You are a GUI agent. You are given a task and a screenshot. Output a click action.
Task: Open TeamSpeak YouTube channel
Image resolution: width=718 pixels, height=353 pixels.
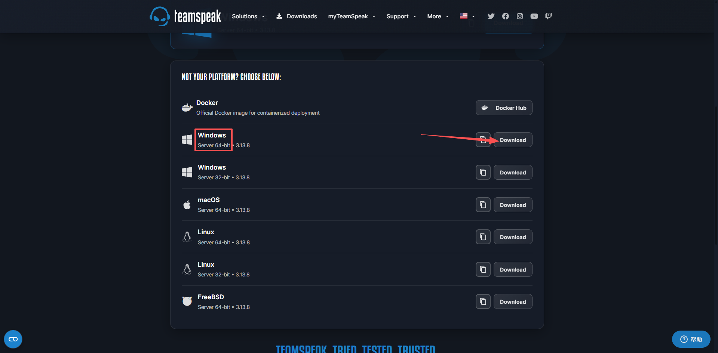pyautogui.click(x=534, y=16)
